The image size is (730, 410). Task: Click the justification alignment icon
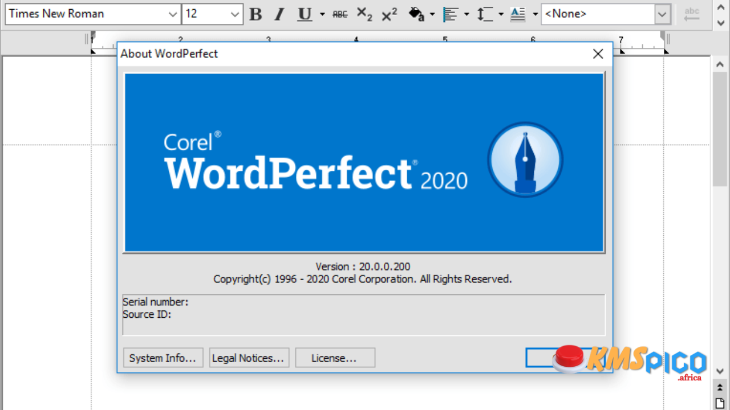point(451,14)
